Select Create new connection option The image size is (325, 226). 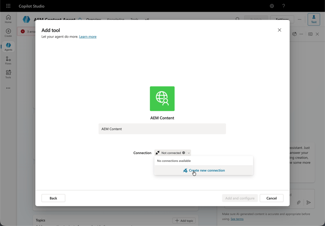point(204,170)
